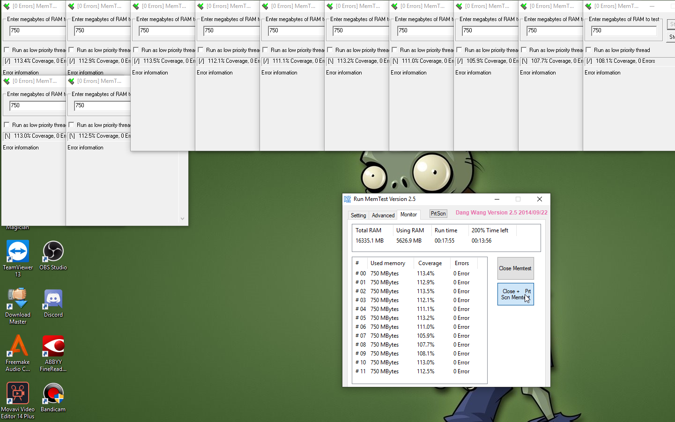This screenshot has width=675, height=422.
Task: Click the PrtScn button in Run MemTest
Action: click(x=438, y=214)
